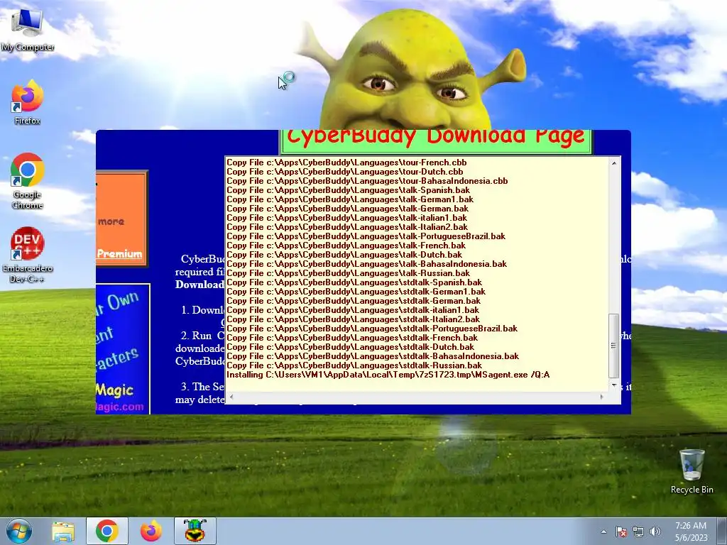Select the log line 'talk-French.bak'
727x545 pixels.
coord(346,246)
